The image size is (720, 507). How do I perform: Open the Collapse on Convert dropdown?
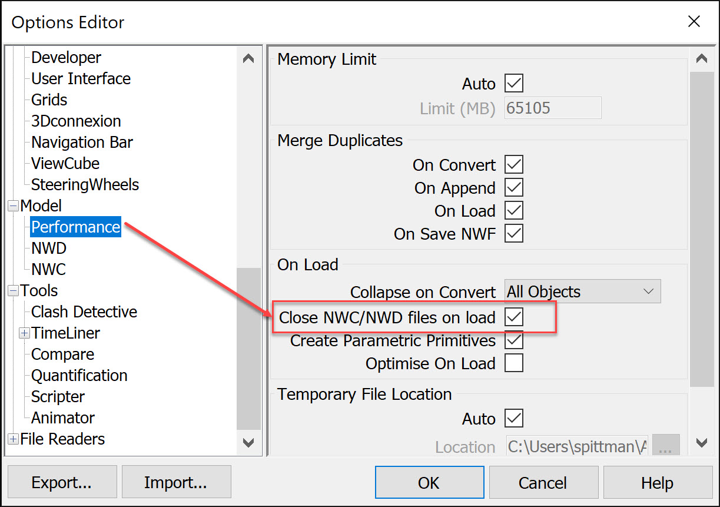point(582,292)
